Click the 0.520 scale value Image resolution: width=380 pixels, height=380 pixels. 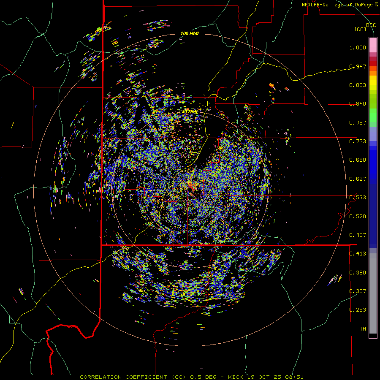coord(358,217)
